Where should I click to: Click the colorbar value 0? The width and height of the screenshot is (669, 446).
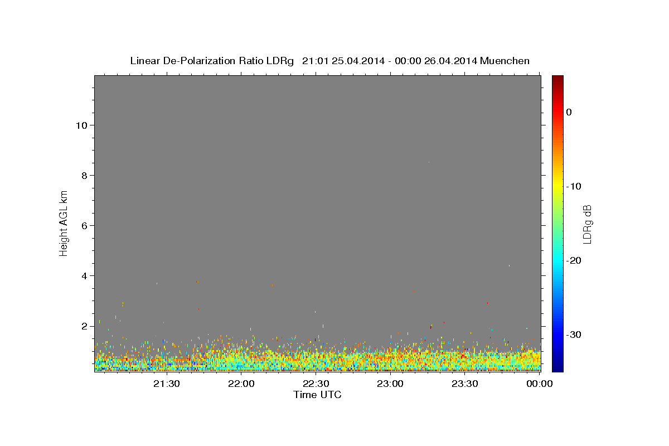pyautogui.click(x=569, y=112)
